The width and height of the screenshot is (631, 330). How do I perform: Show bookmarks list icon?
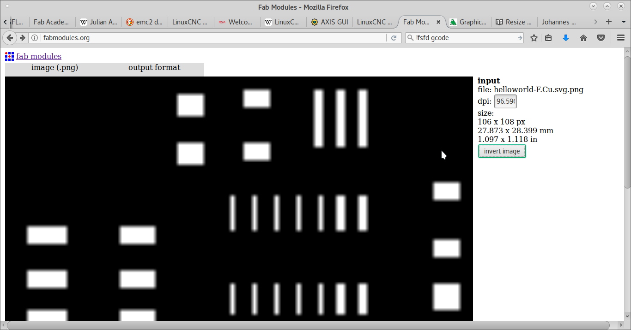(548, 38)
